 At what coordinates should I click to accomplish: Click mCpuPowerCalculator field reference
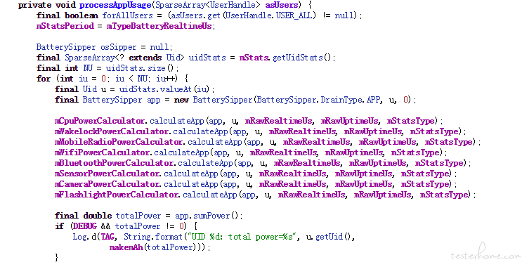tap(100, 121)
